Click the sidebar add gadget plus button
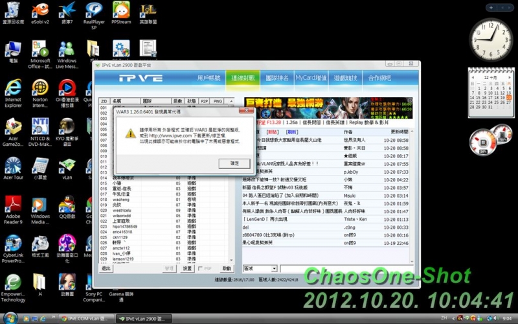The width and height of the screenshot is (518, 324). coord(491,7)
